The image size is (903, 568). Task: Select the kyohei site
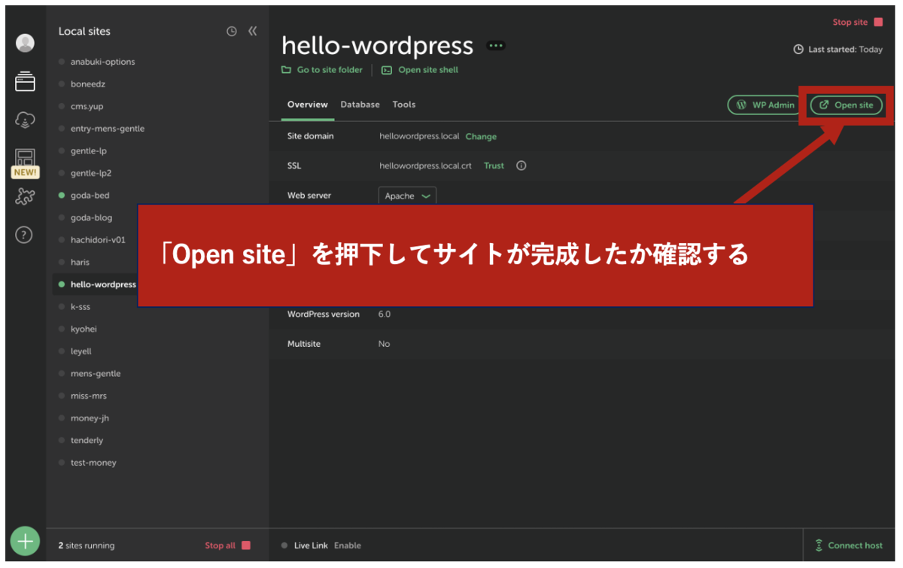(84, 329)
